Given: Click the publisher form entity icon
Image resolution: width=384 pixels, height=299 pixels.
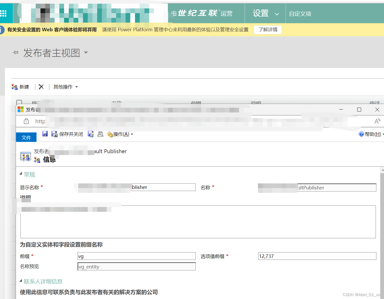Looking at the screenshot, I should coord(26,156).
